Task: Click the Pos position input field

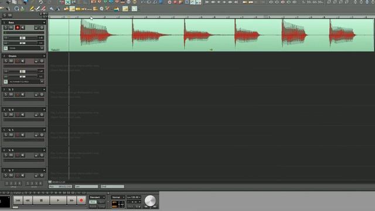Action: [60, 186]
